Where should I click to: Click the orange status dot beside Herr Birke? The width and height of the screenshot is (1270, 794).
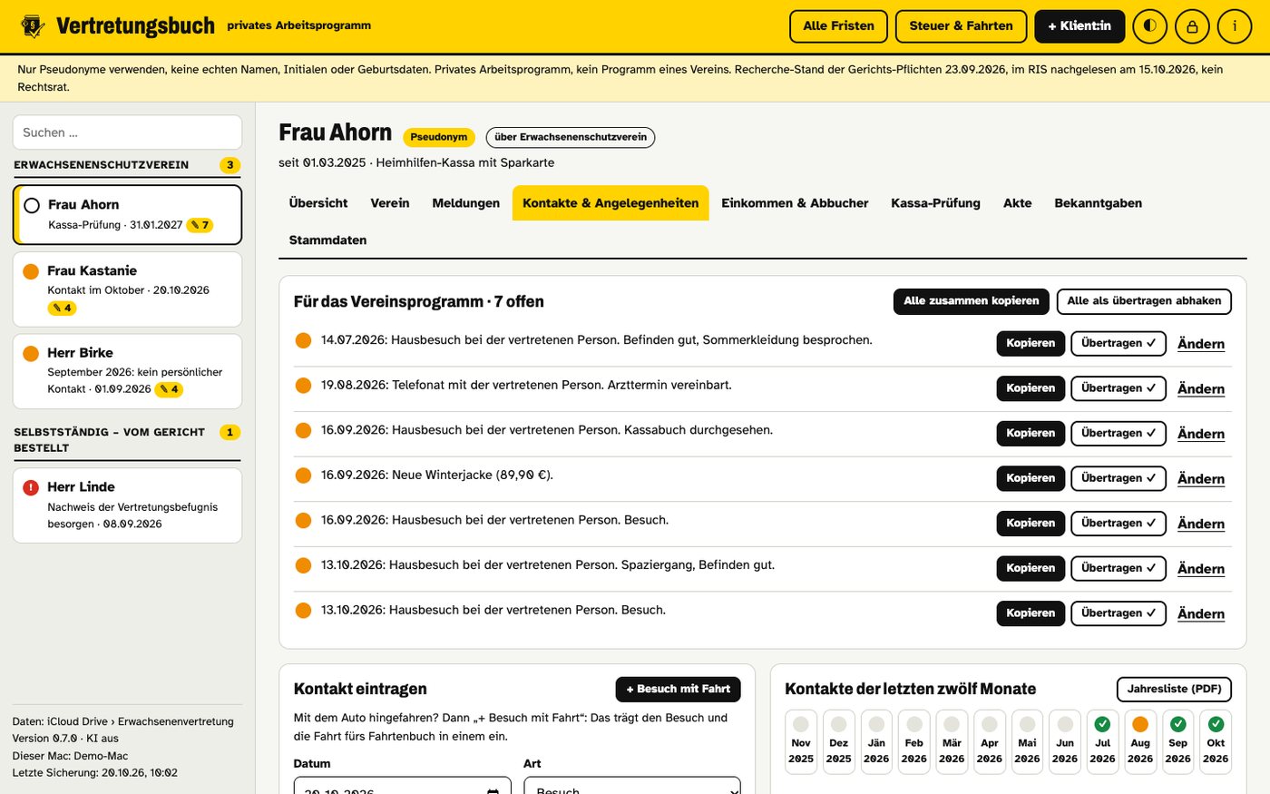point(31,353)
